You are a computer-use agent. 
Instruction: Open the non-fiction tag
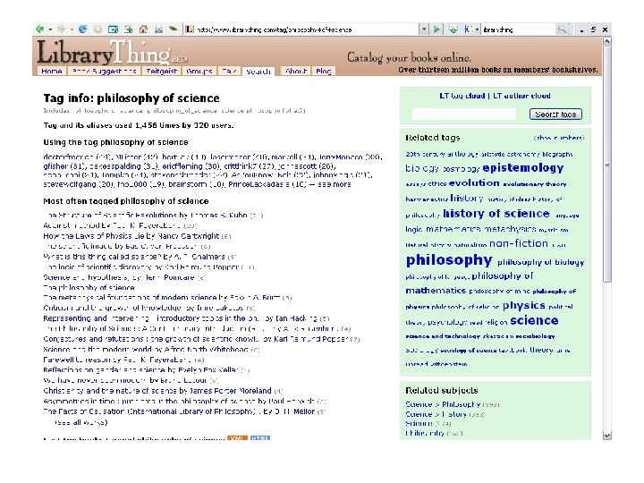[x=518, y=244]
